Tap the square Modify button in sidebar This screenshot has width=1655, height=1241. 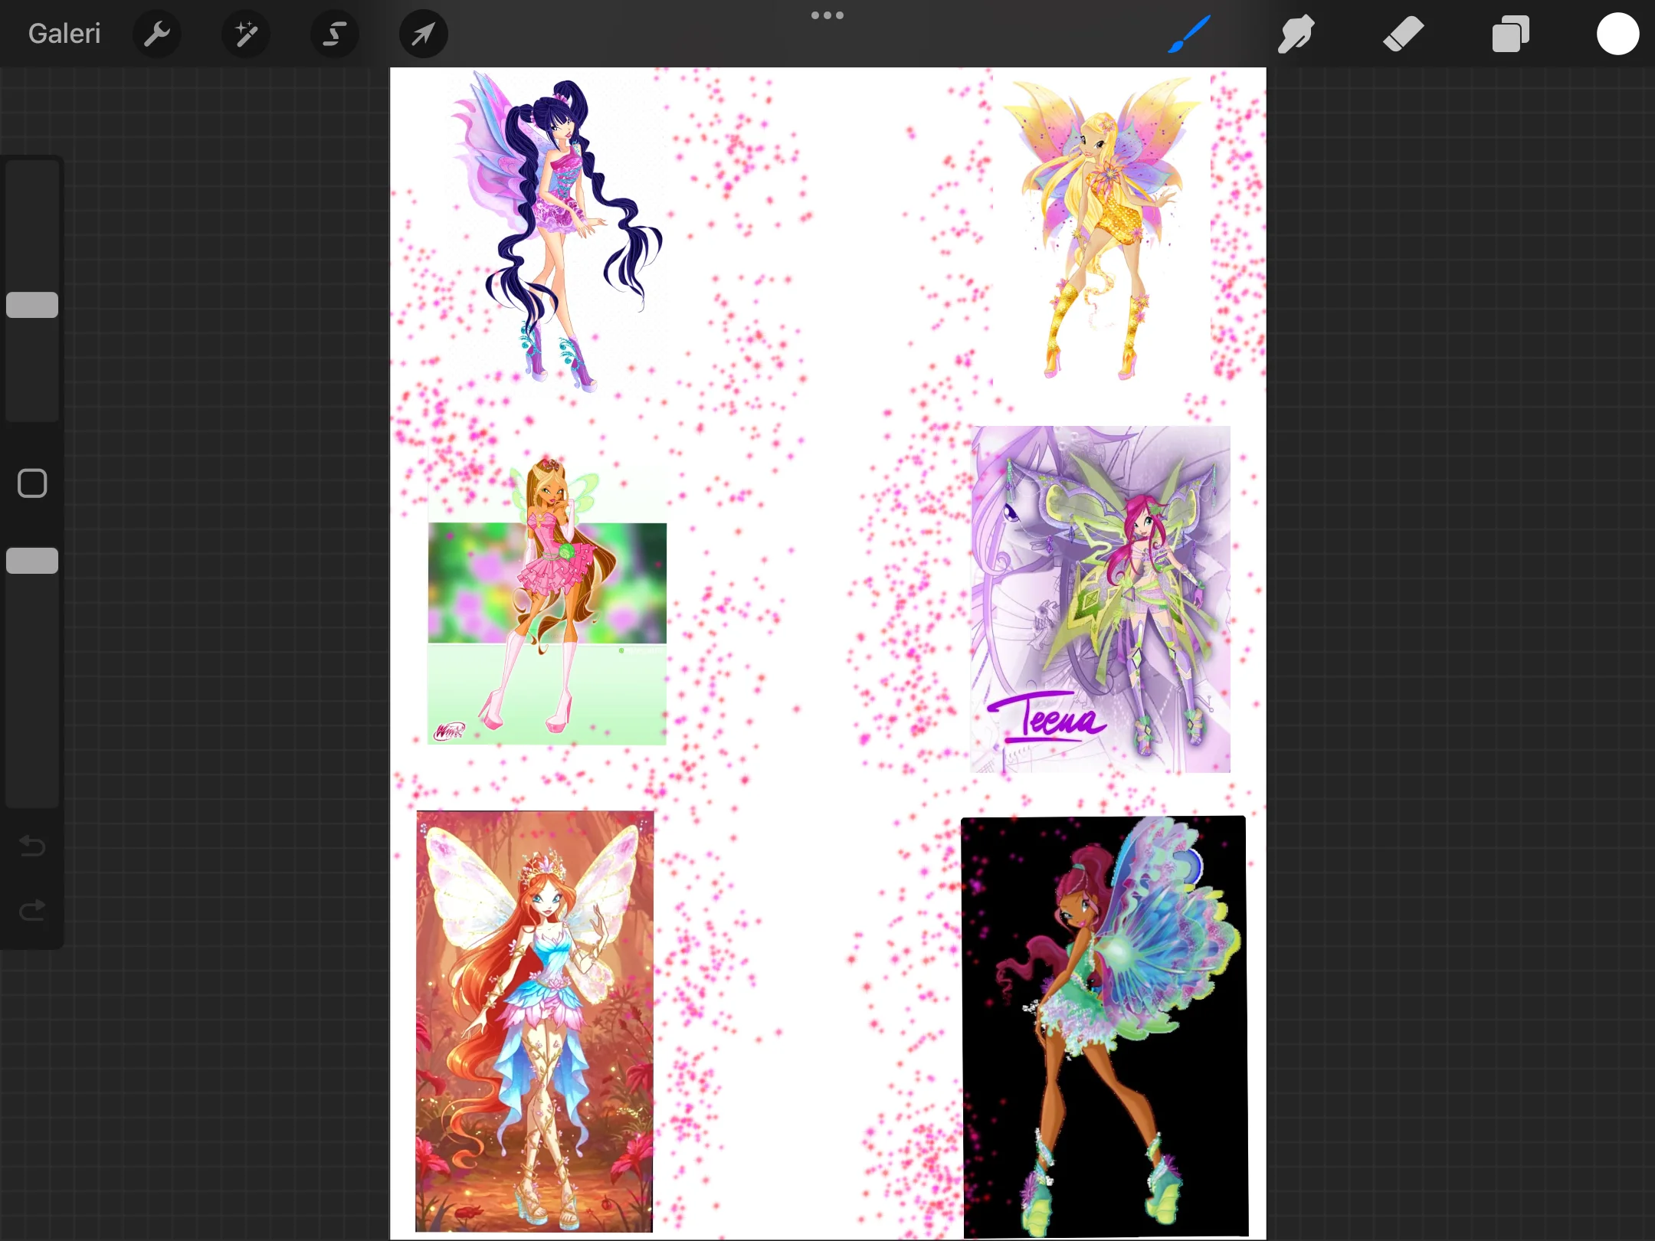[32, 483]
